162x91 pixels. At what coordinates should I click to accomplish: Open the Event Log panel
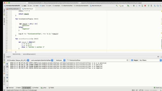(157, 88)
